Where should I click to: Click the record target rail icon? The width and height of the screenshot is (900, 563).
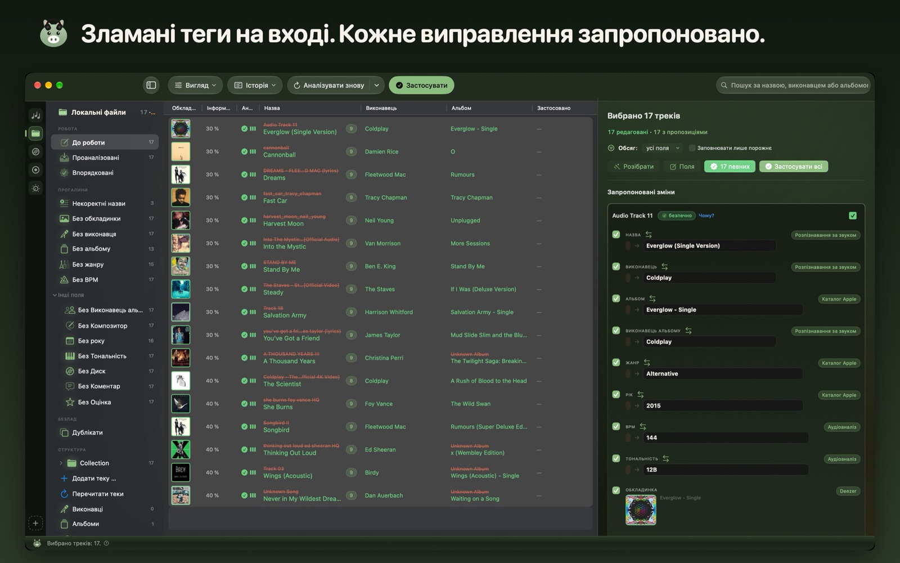[35, 169]
